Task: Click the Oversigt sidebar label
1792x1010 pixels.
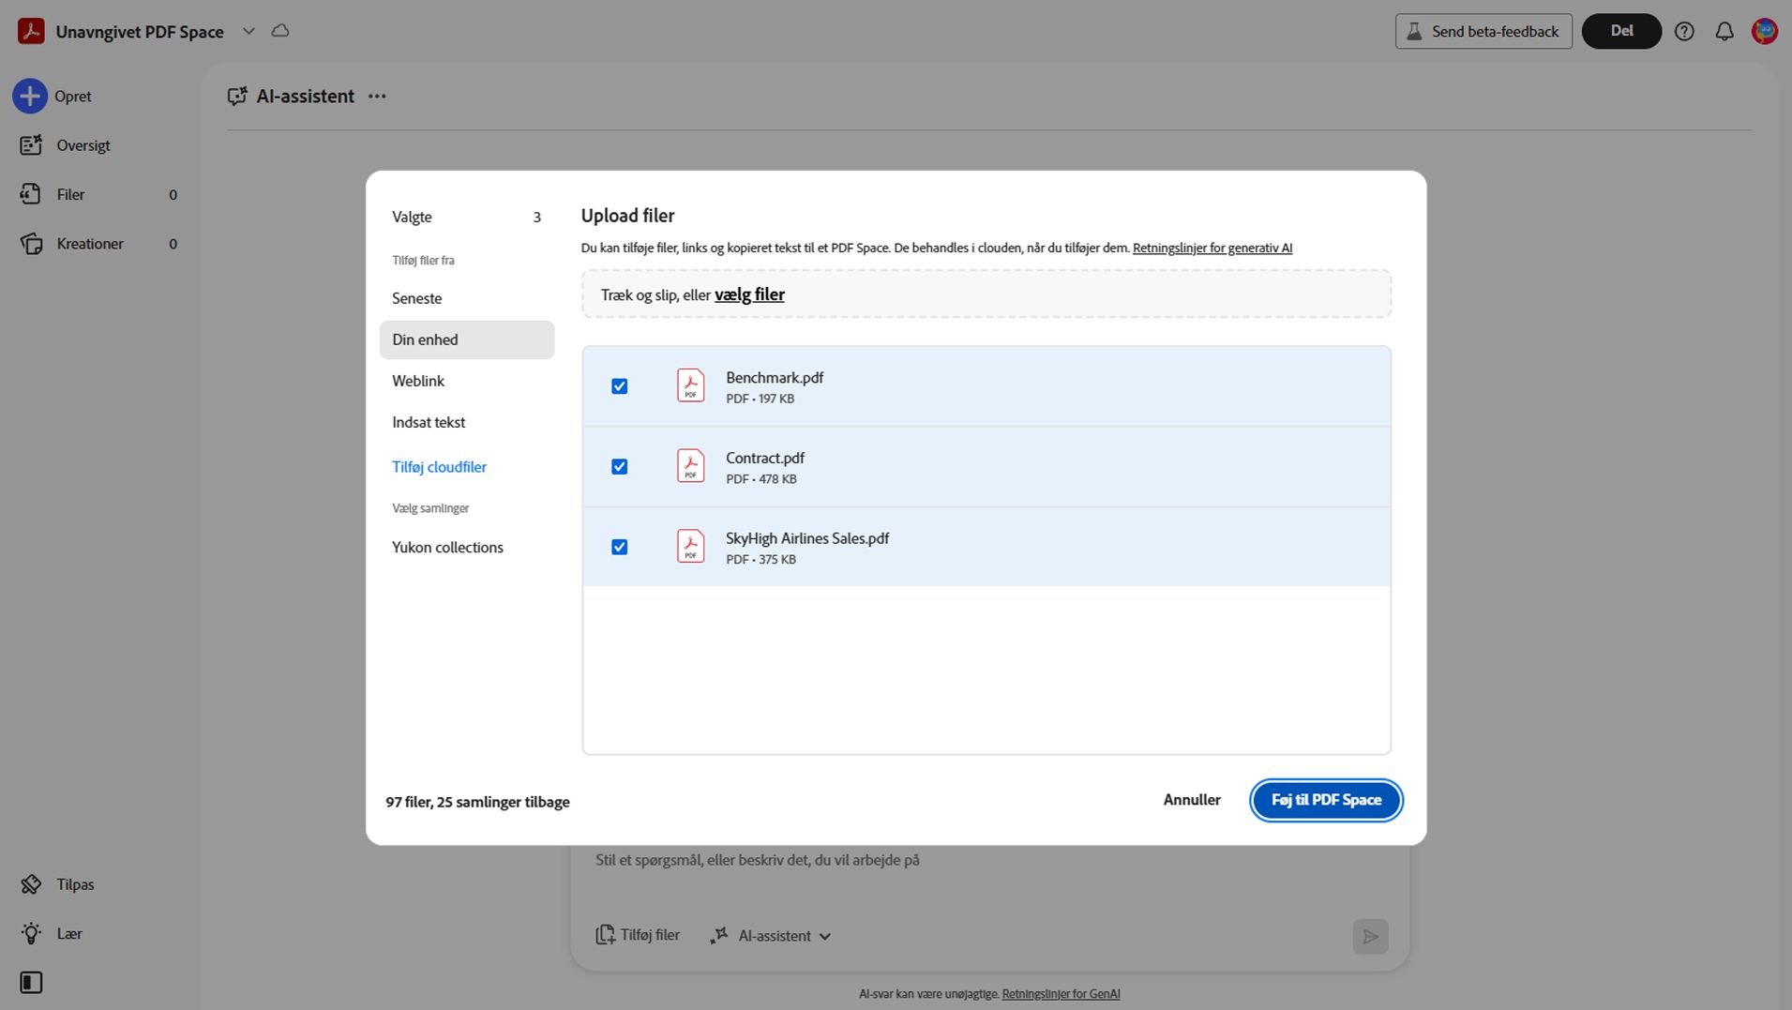Action: coord(83,145)
